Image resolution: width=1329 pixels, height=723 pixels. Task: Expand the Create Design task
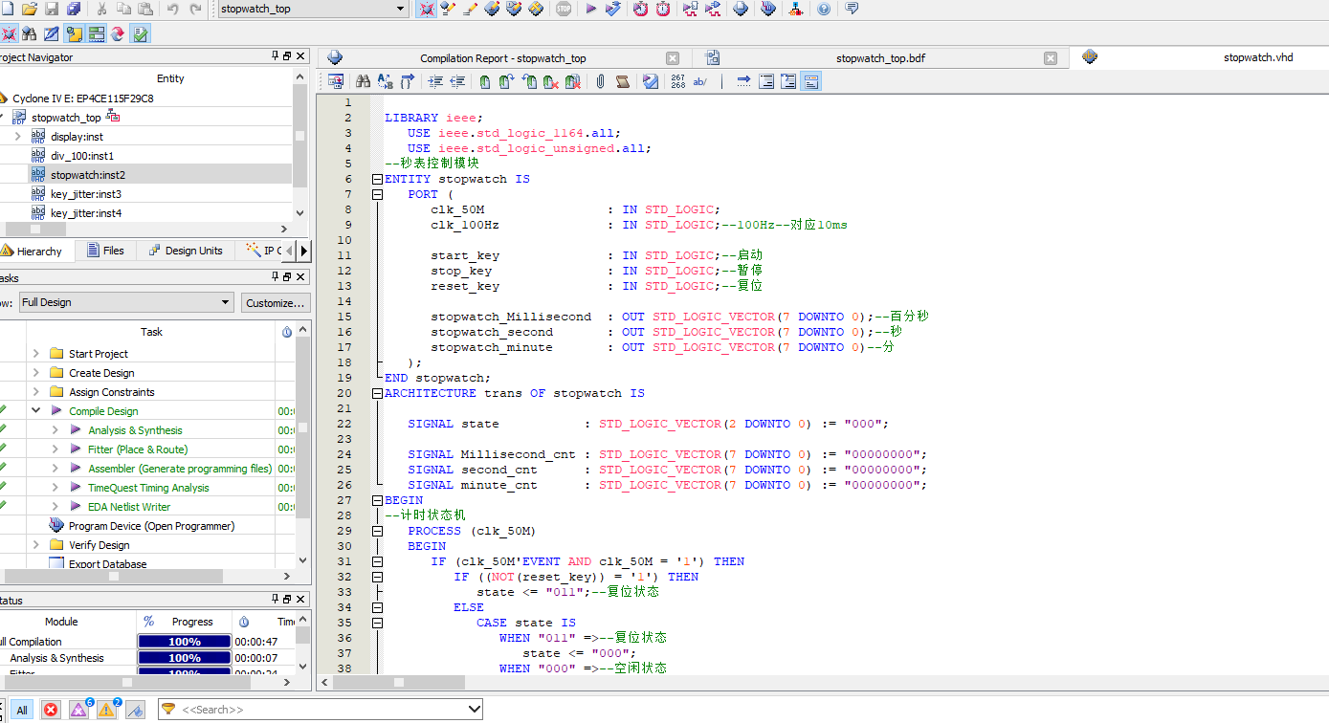tap(36, 373)
